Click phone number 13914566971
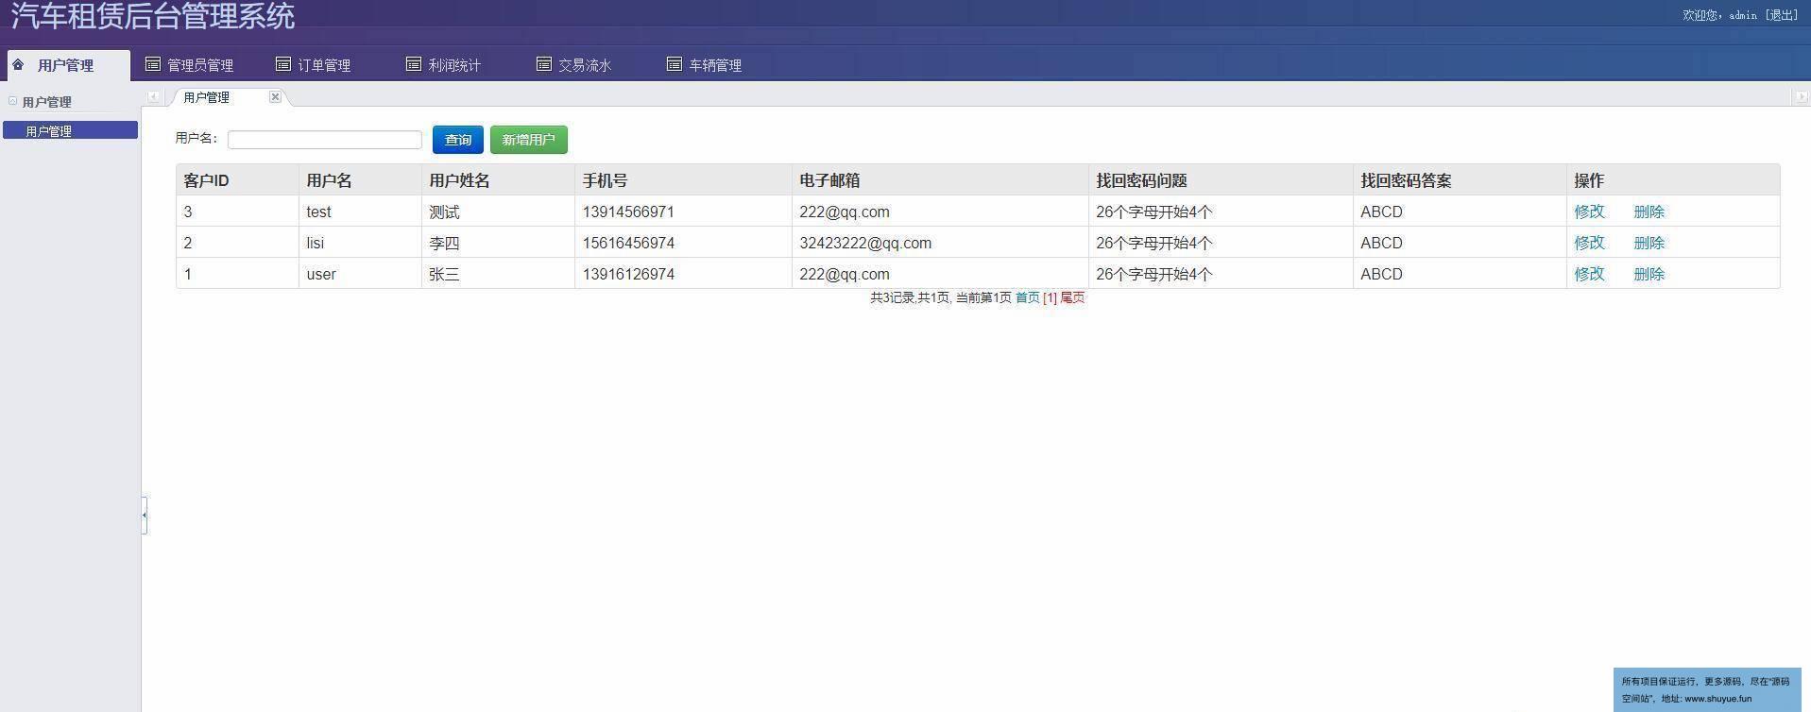Image resolution: width=1811 pixels, height=712 pixels. point(628,212)
